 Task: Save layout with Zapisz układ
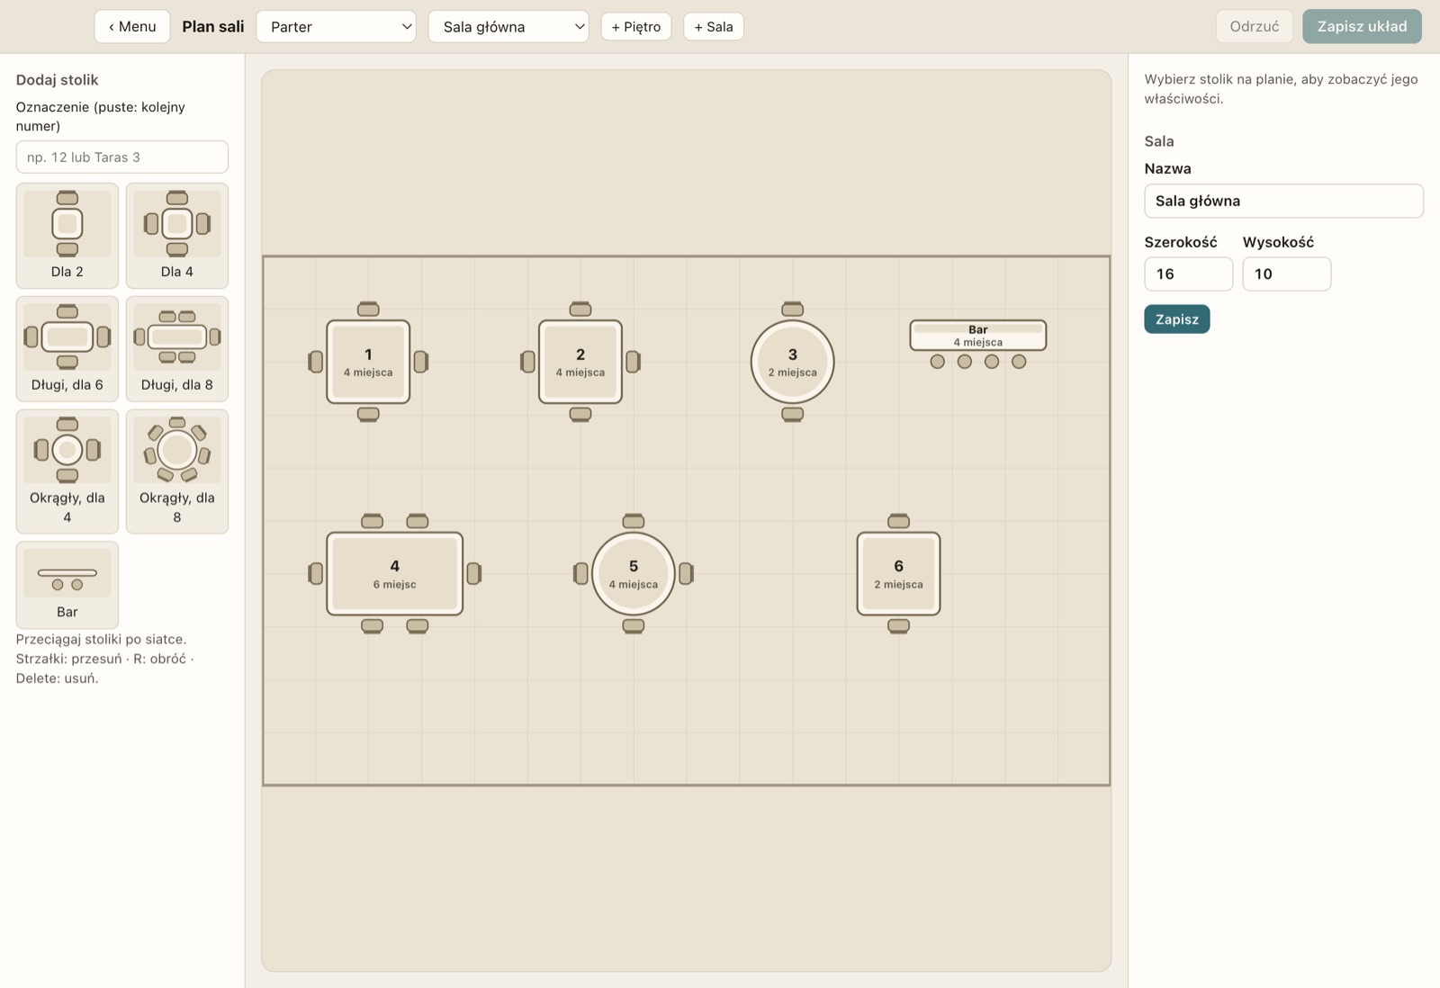click(x=1362, y=27)
